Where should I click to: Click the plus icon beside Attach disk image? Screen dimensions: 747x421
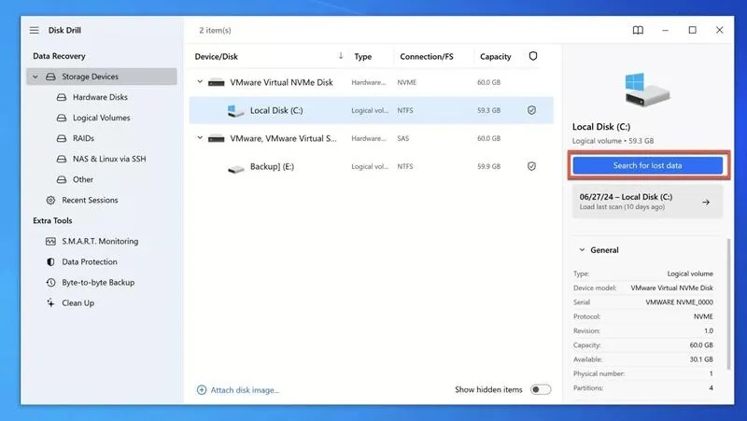click(202, 390)
